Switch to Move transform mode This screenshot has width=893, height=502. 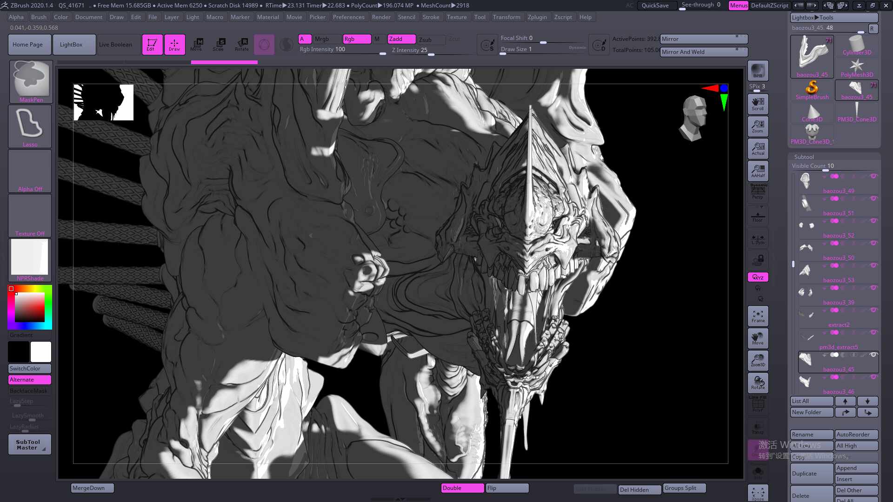click(196, 45)
